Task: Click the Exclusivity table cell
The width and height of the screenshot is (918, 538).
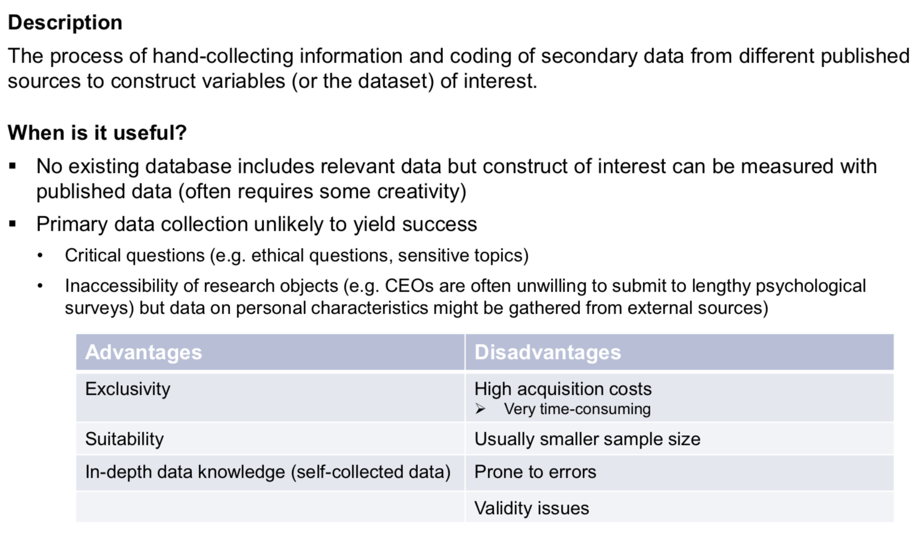Action: (x=128, y=389)
